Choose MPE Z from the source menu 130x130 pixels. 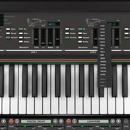tap(105, 86)
